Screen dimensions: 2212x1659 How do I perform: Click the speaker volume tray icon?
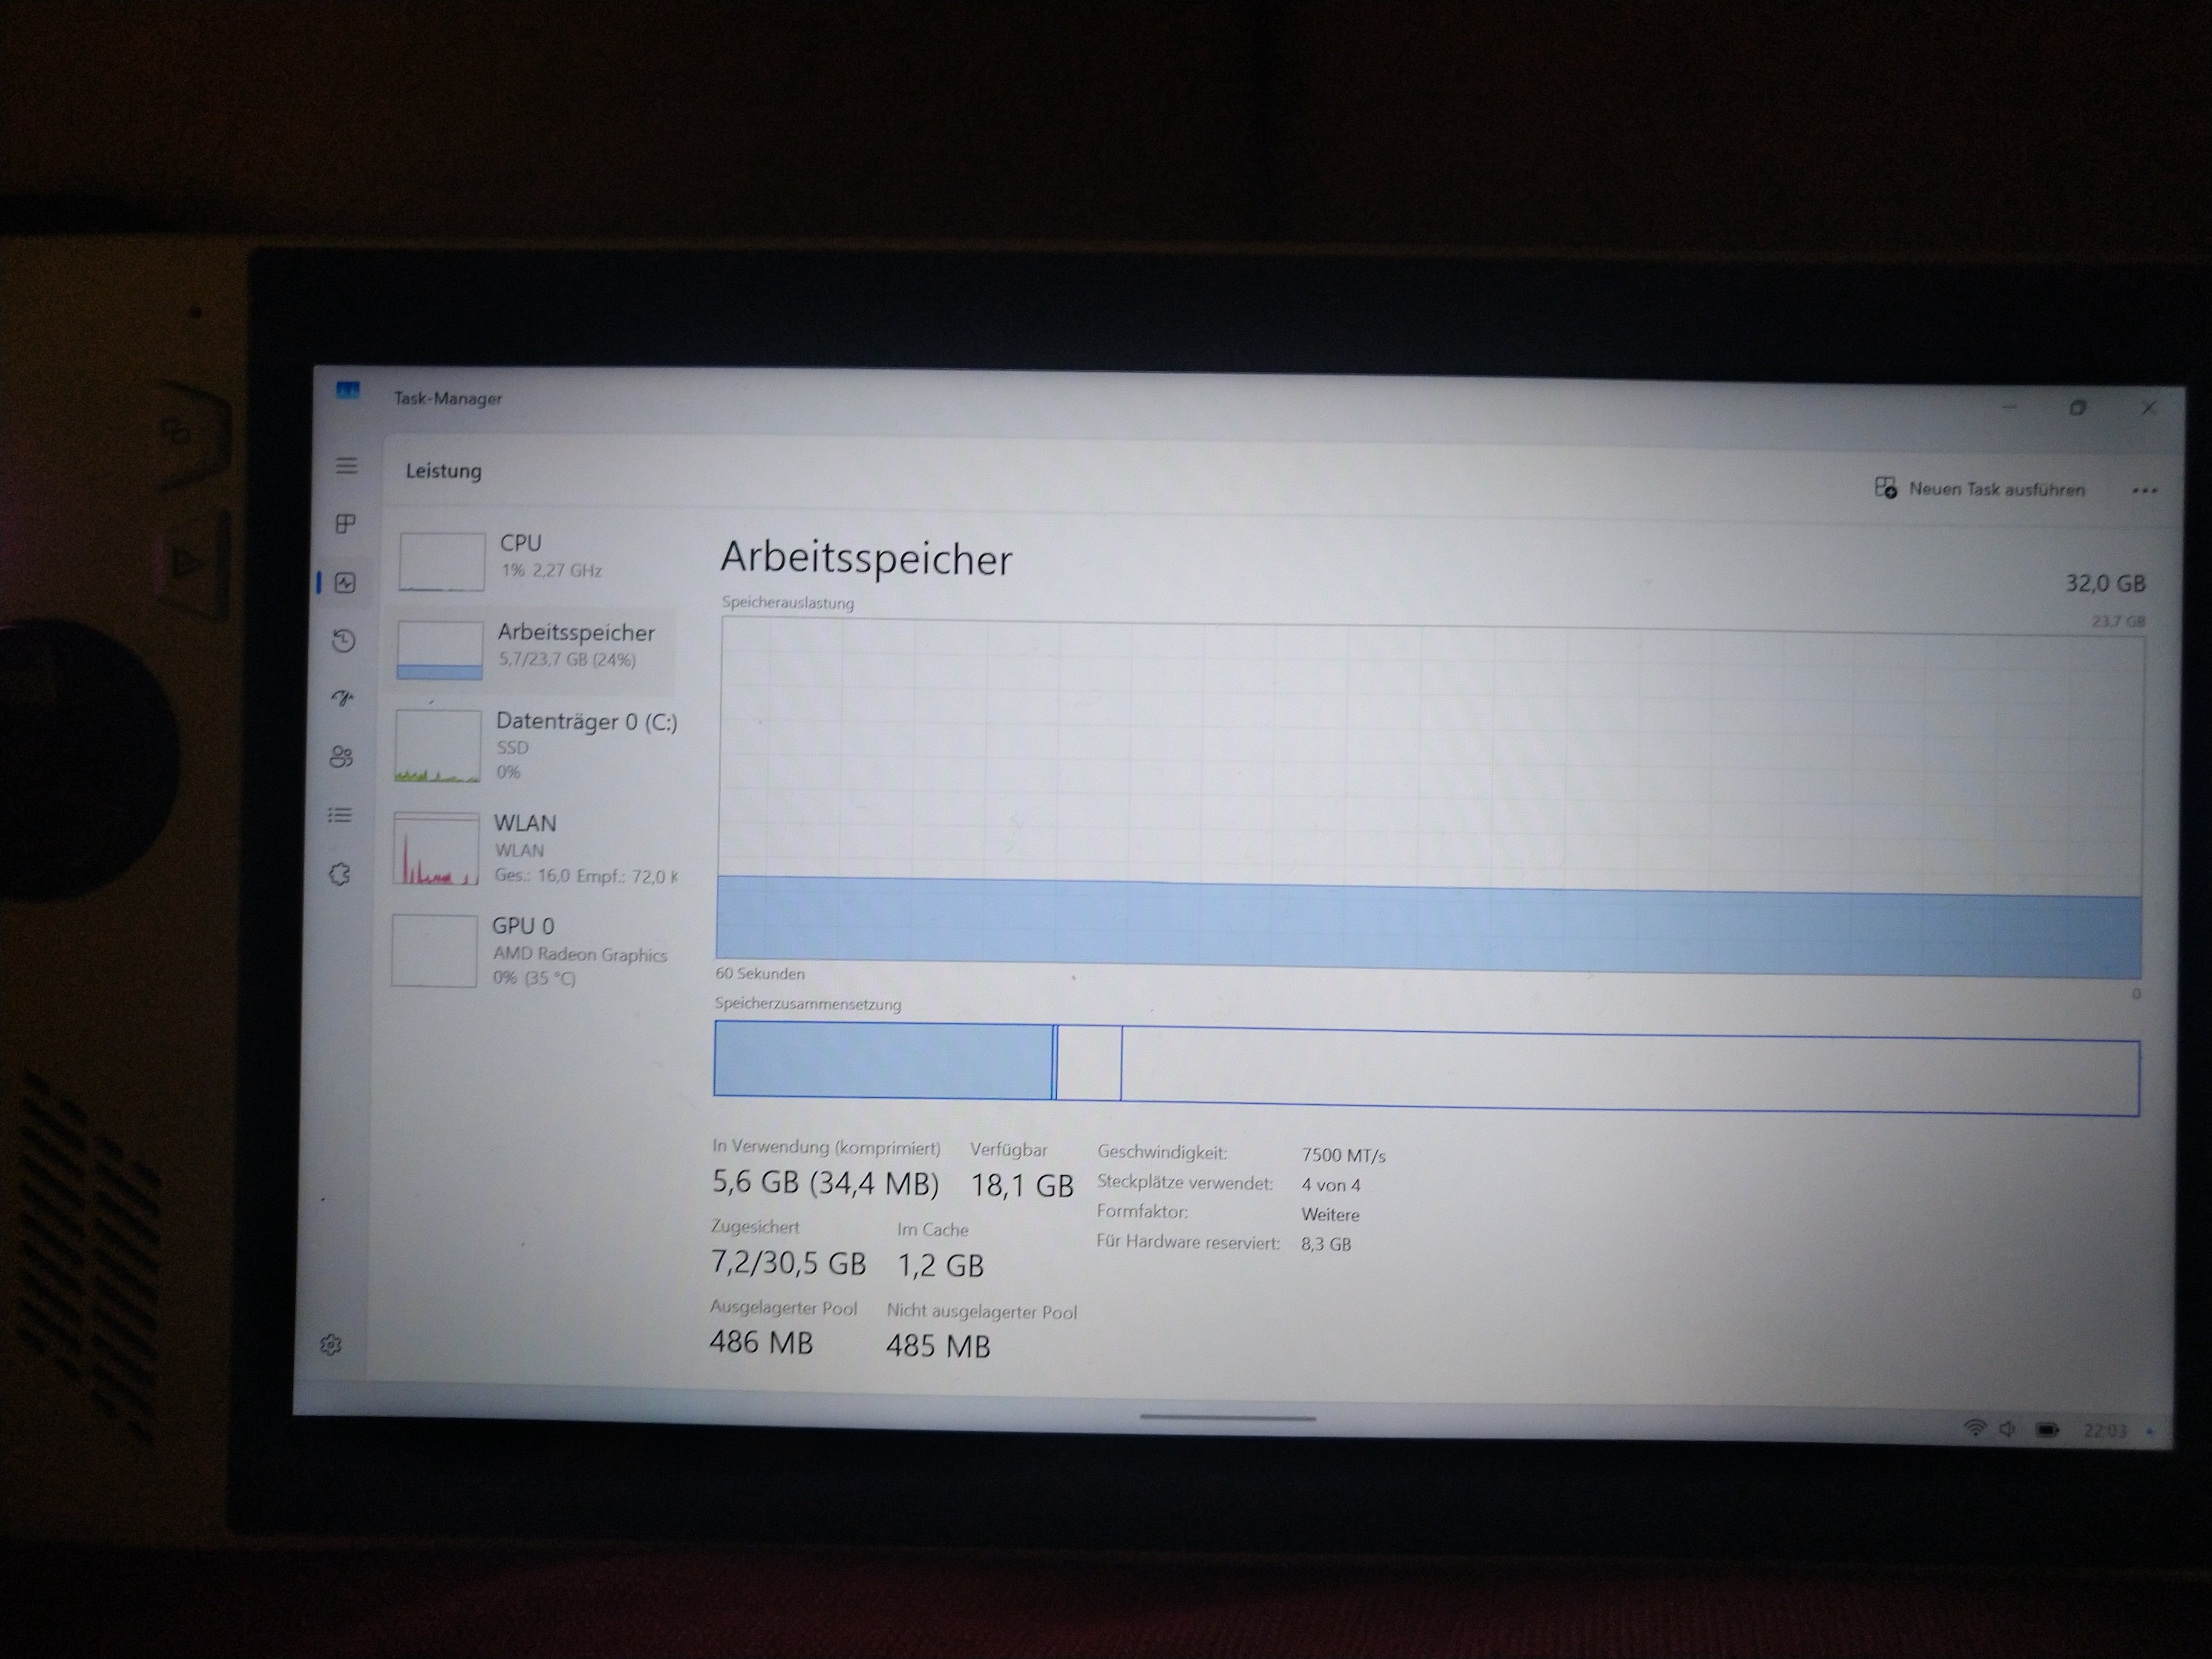coord(2007,1429)
